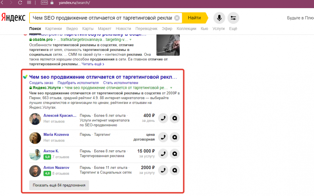Click the 5,0 rating badge for Антон К.
314x196 pixels.
[47, 157]
